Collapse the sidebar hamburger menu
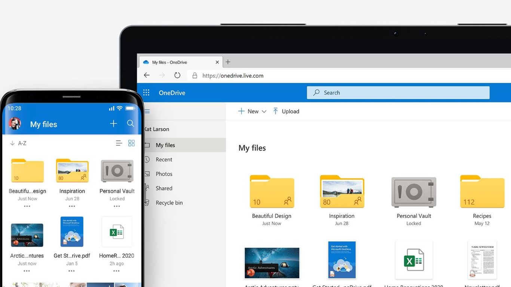Image resolution: width=511 pixels, height=287 pixels. click(147, 111)
